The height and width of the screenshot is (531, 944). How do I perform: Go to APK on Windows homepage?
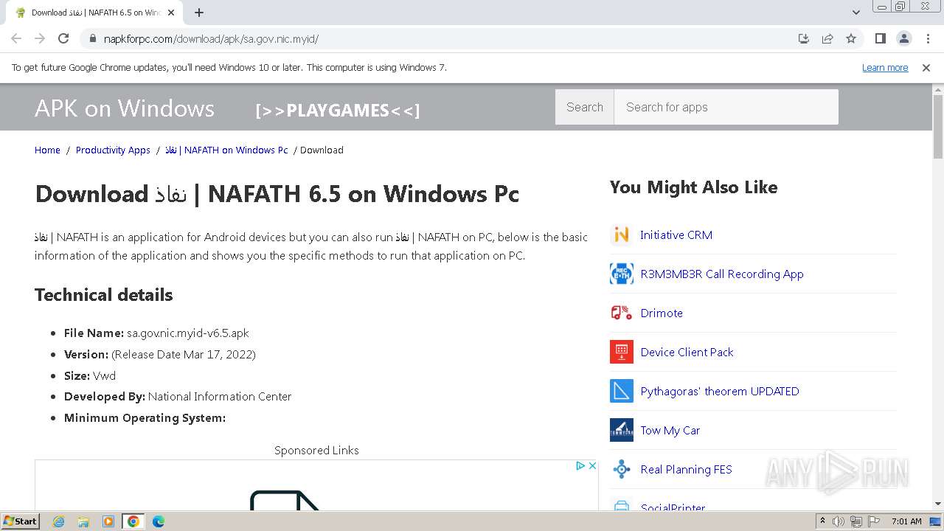click(x=125, y=108)
